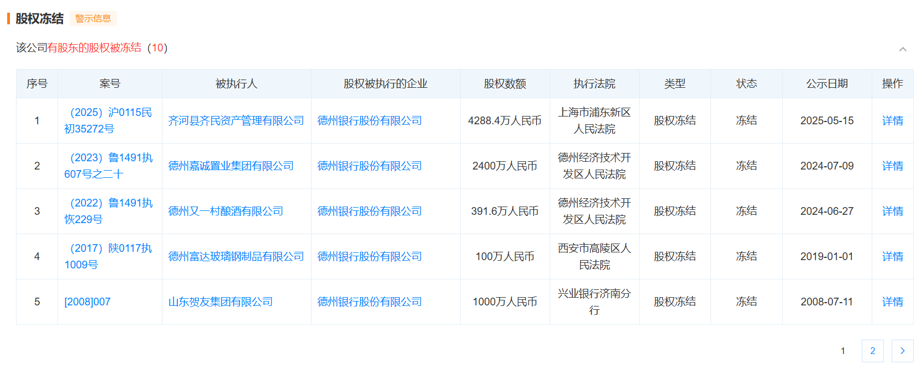
Task: Click the 公示日期 column header
Action: click(827, 83)
